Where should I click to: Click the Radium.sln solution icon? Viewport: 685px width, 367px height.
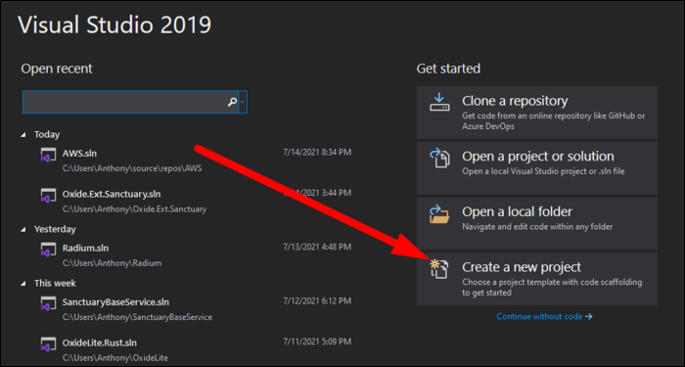point(48,251)
